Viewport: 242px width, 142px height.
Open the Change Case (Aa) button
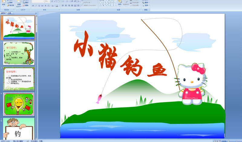point(53,6)
